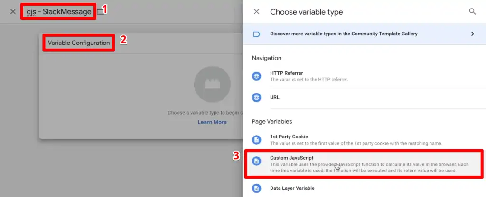Click the document icon beside Data Layer Variable
This screenshot has height=197, width=486.
[x=256, y=188]
